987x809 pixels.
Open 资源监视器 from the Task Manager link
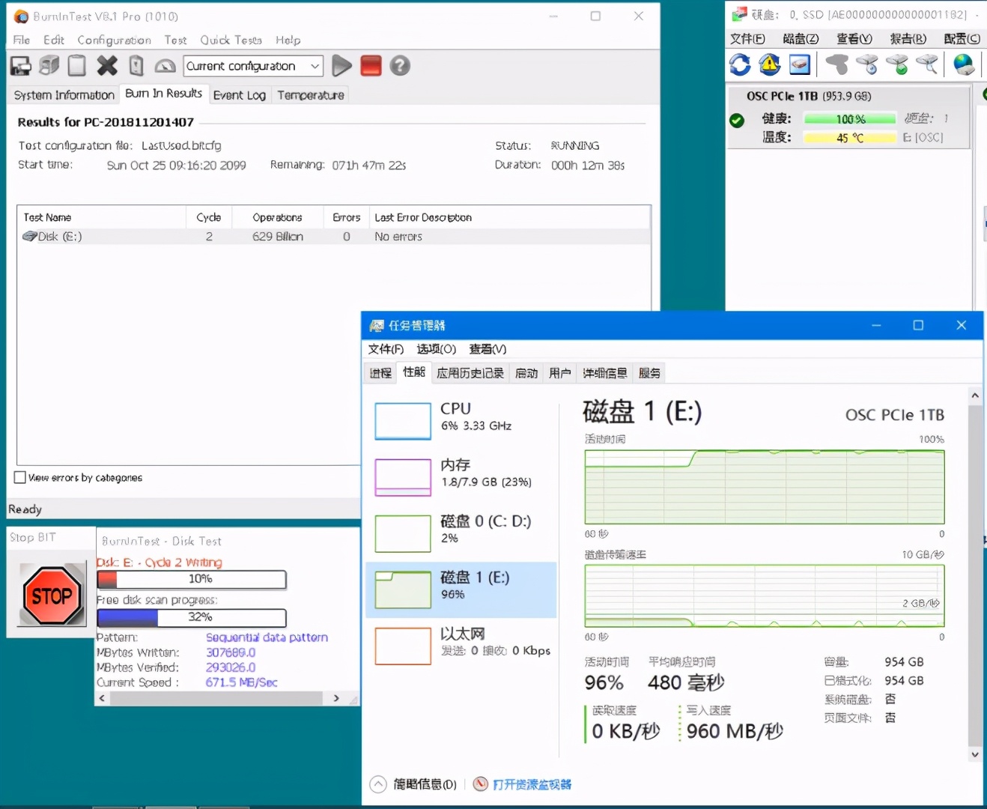532,784
